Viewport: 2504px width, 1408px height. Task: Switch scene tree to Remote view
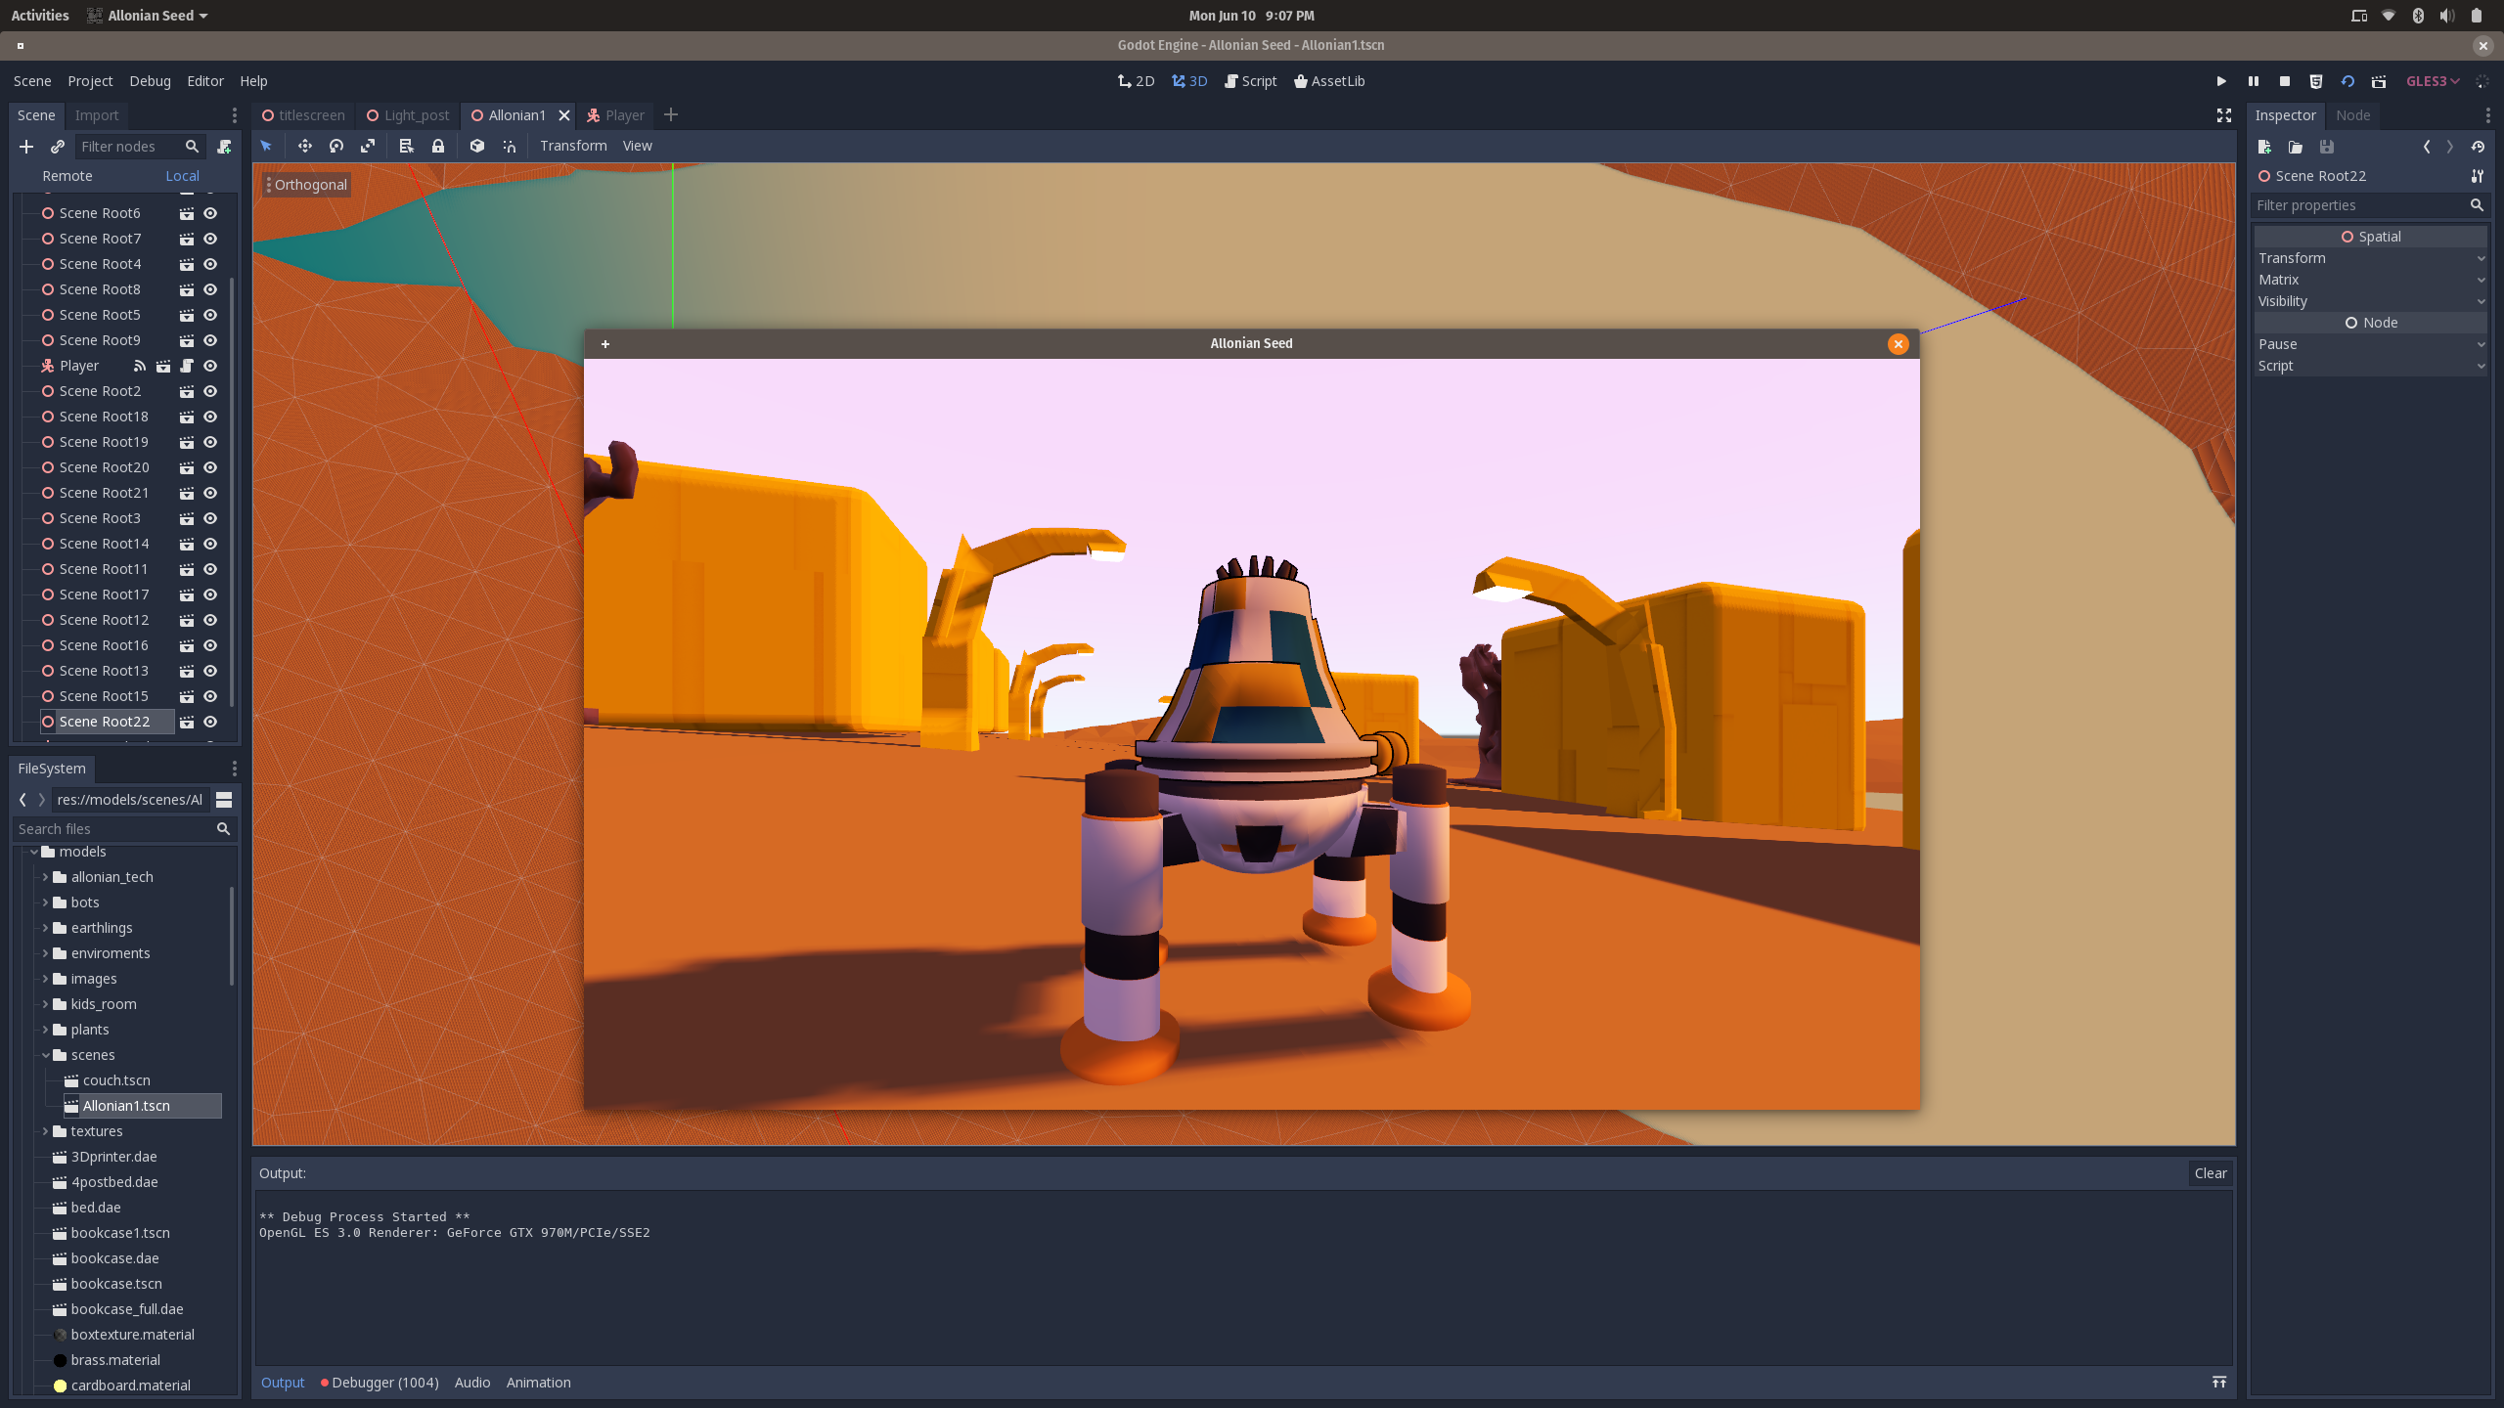(67, 176)
